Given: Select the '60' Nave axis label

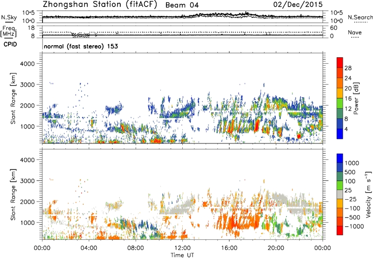Looking at the screenshot, I should click(333, 28).
